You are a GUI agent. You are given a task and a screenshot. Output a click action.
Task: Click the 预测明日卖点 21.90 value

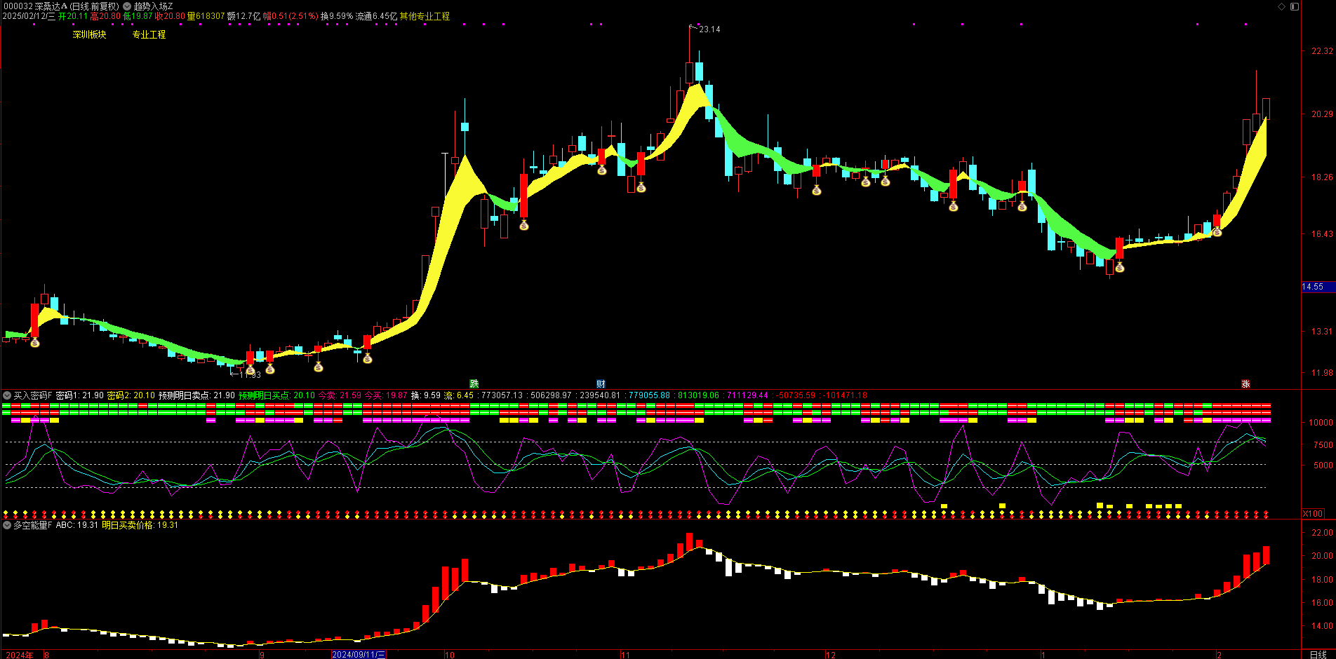(x=196, y=395)
